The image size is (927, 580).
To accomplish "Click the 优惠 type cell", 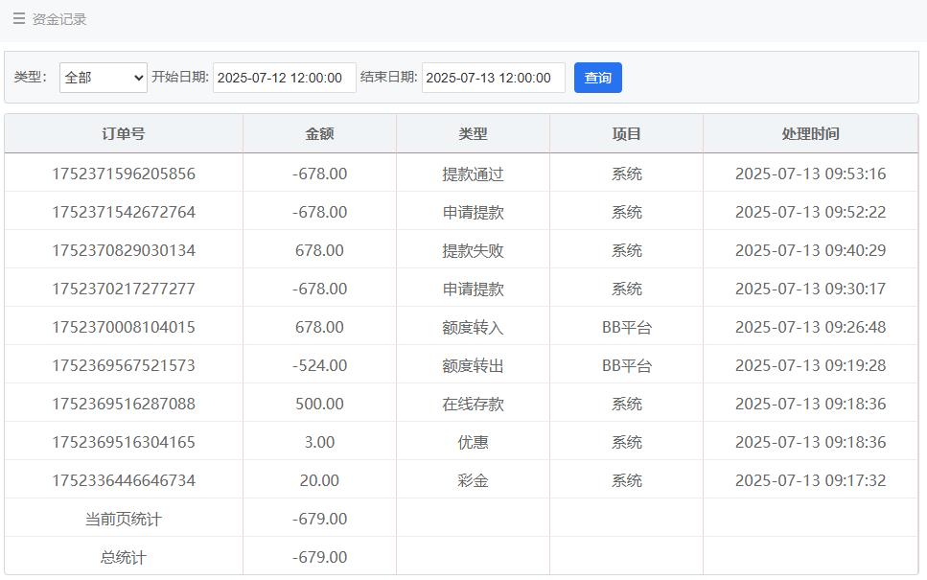I will (x=473, y=442).
